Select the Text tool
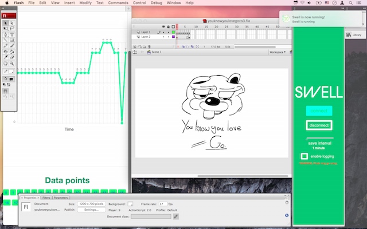 click(x=12, y=34)
